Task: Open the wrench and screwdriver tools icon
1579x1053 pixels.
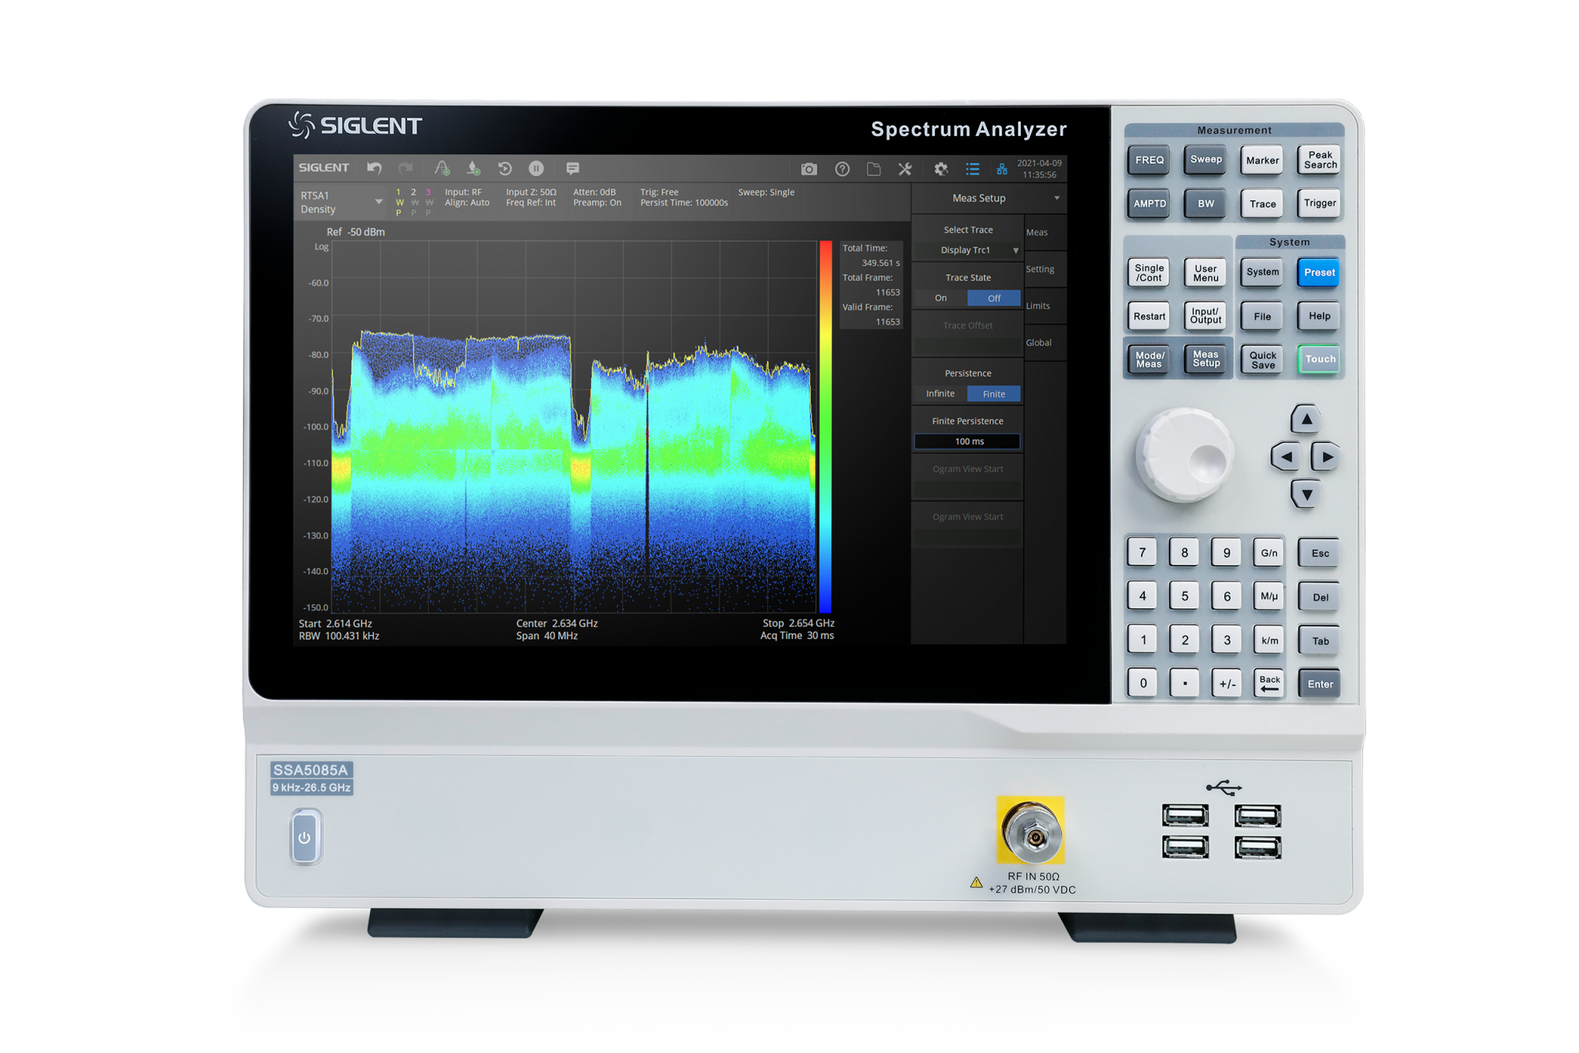Action: pyautogui.click(x=905, y=169)
